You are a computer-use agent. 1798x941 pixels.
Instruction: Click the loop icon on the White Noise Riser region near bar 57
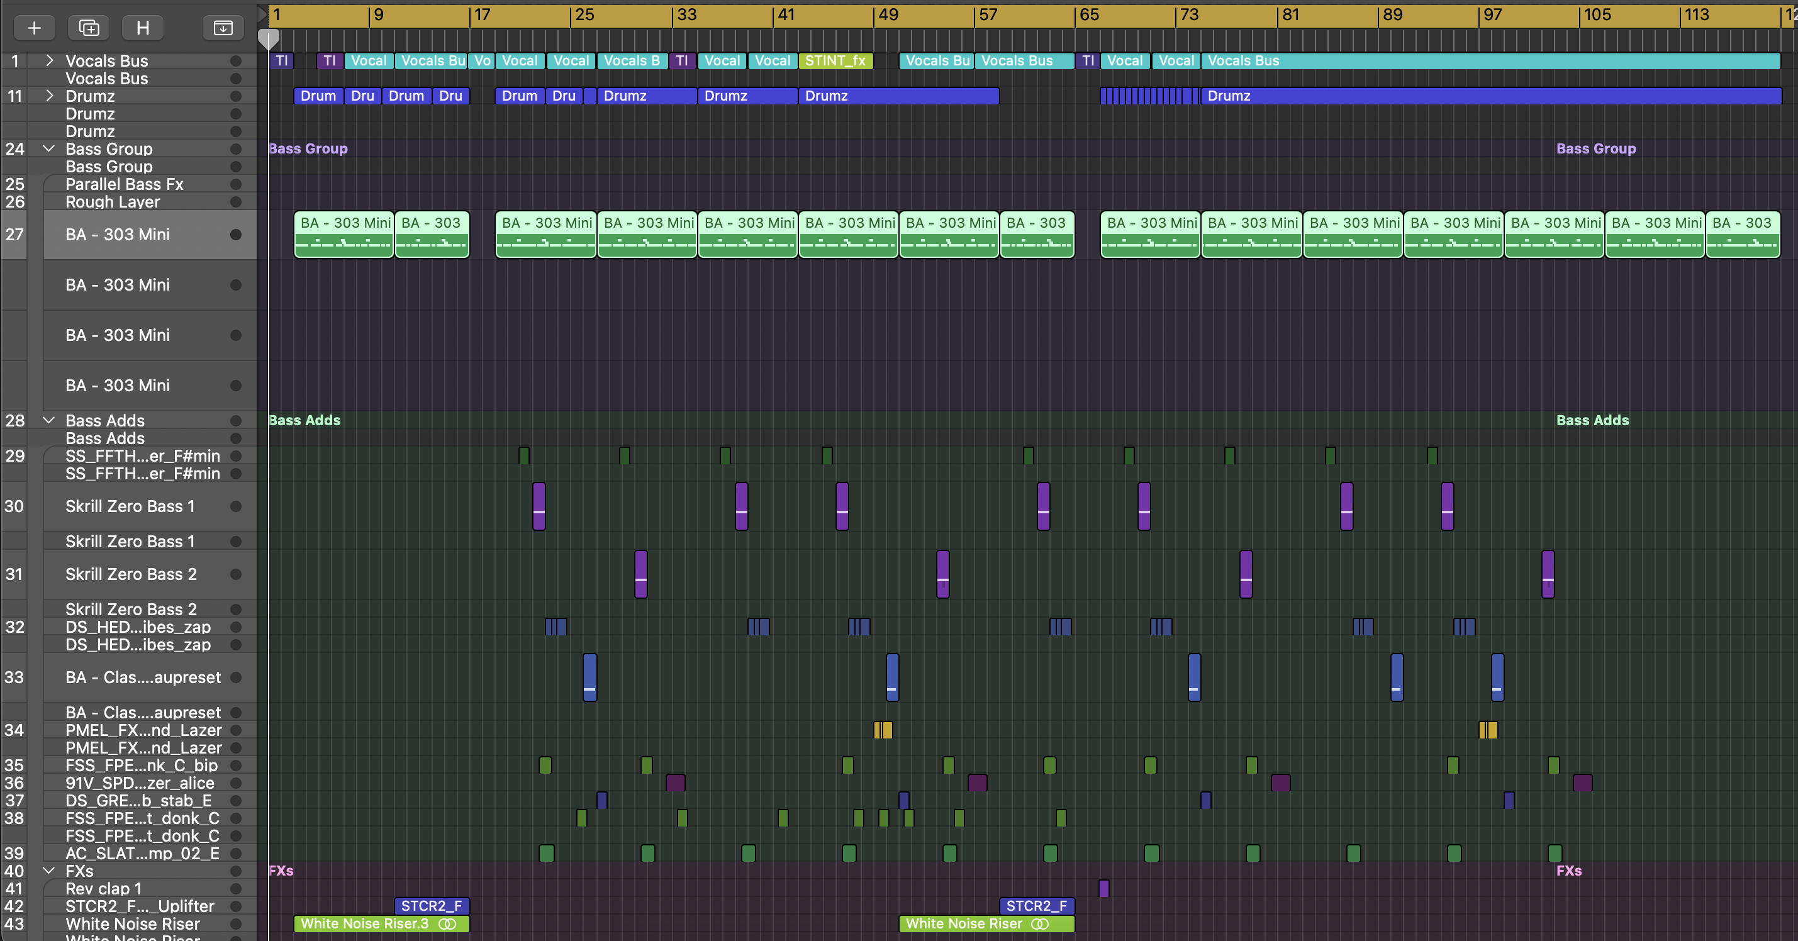pyautogui.click(x=1040, y=923)
